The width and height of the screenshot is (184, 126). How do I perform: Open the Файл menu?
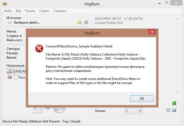pos(8,11)
